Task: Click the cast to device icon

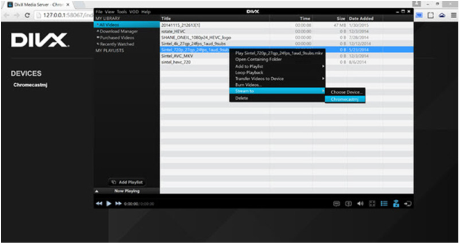Action: 396,204
